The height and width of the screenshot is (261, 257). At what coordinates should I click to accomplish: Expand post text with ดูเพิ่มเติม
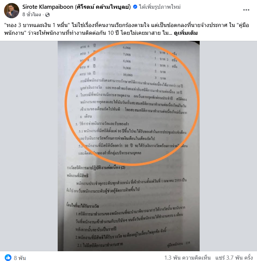pyautogui.click(x=186, y=33)
